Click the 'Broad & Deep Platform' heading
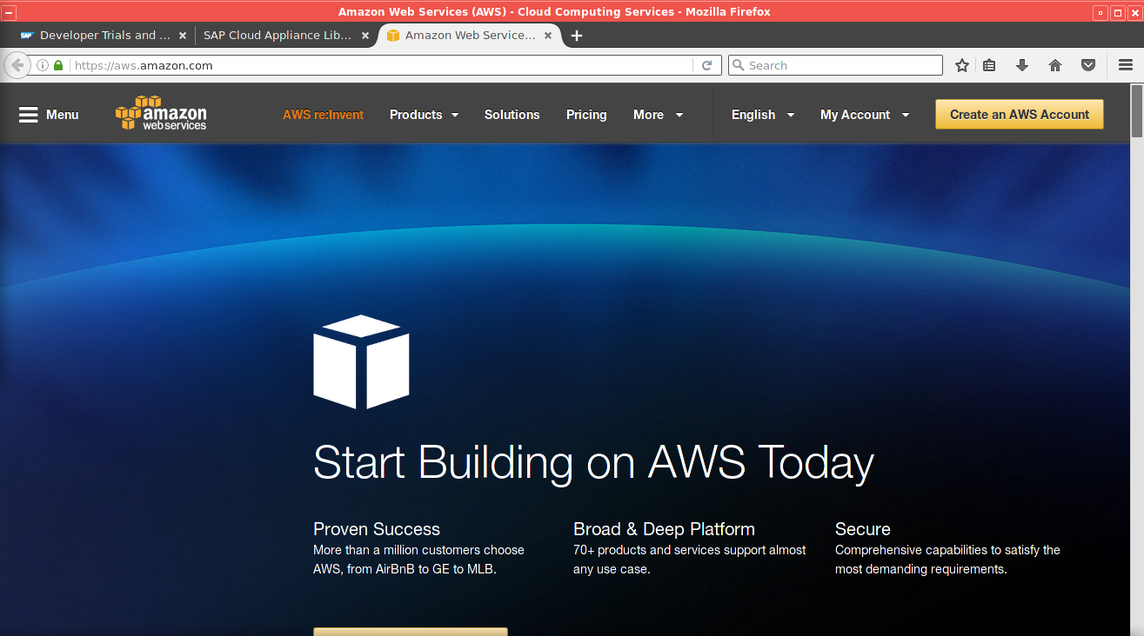This screenshot has height=636, width=1144. [664, 529]
